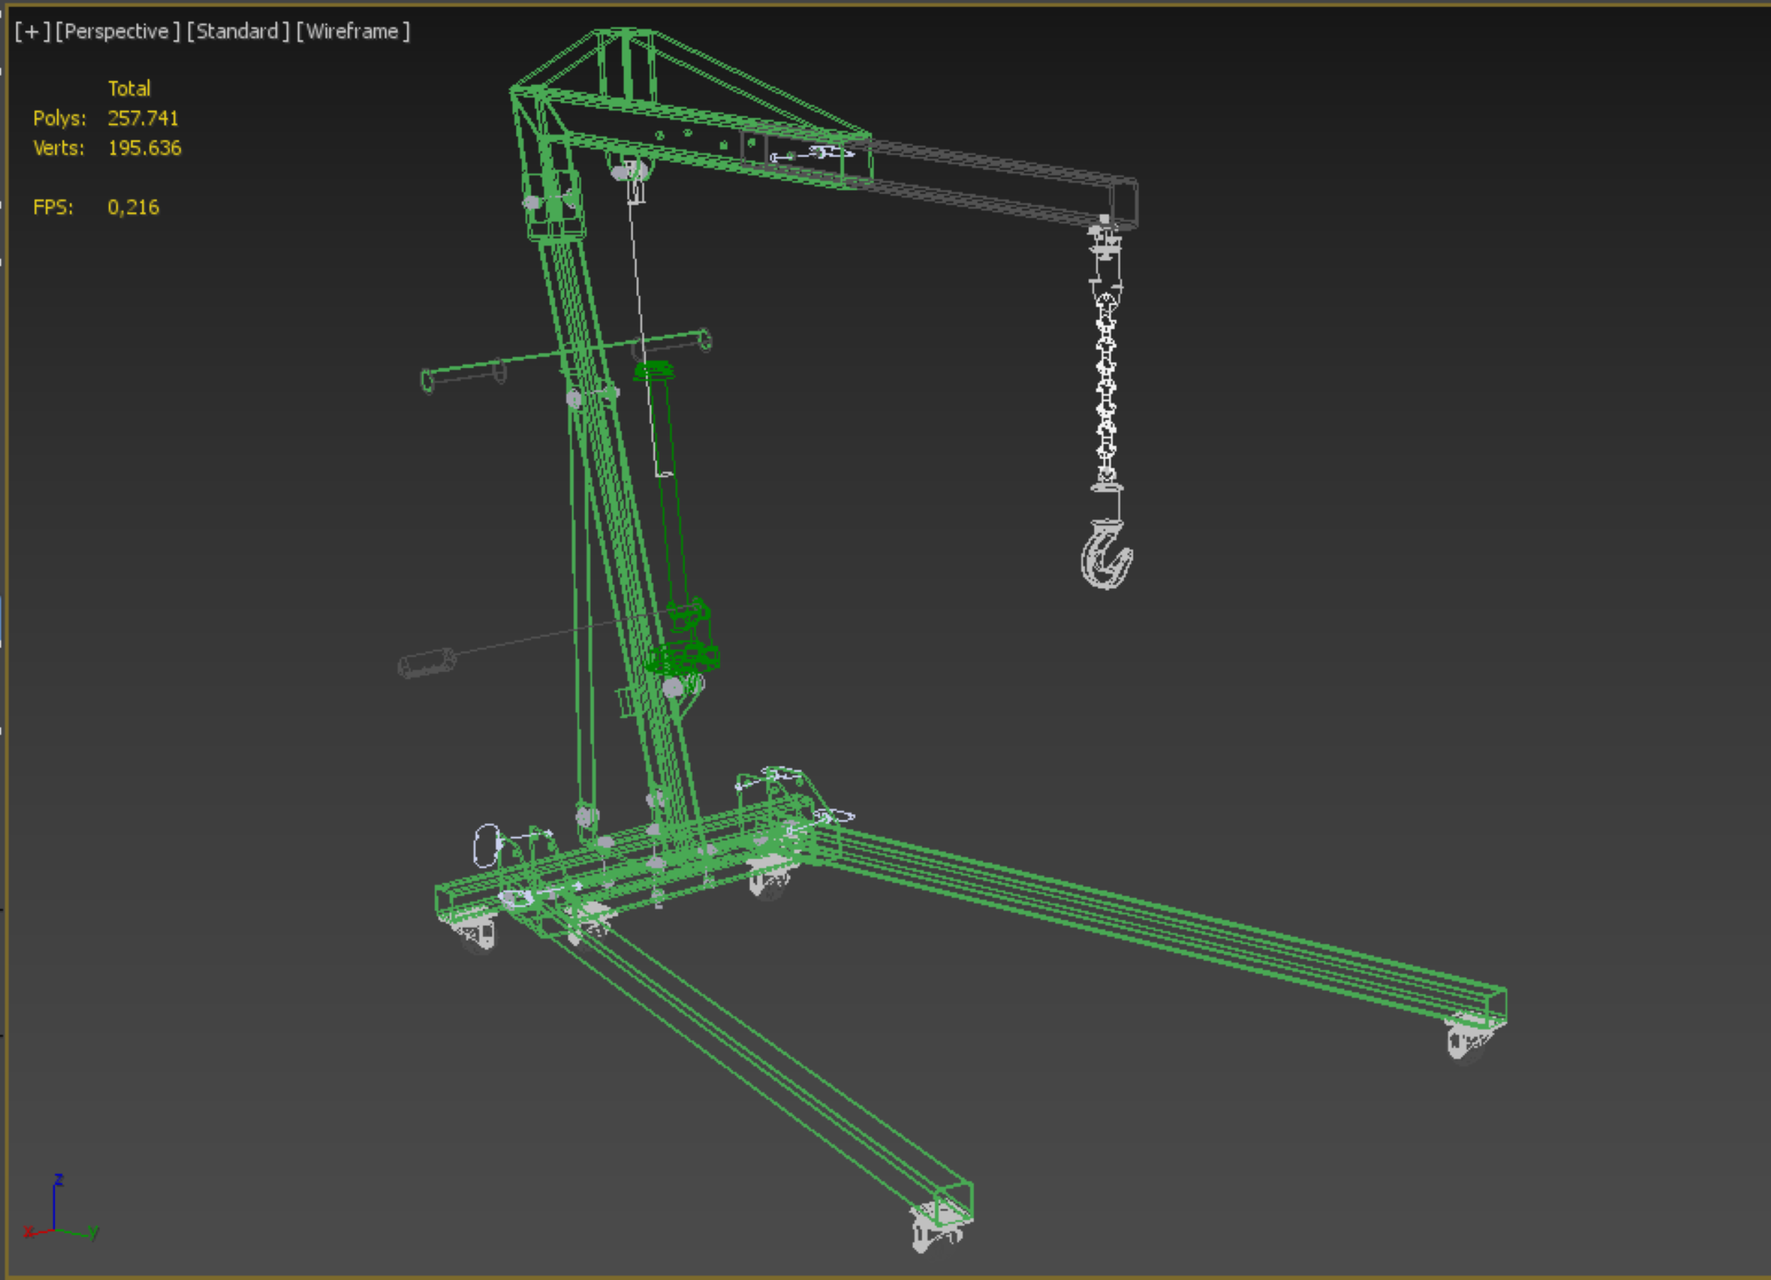Open the Standard viewport quality label menu
This screenshot has width=1771, height=1280.
237,31
